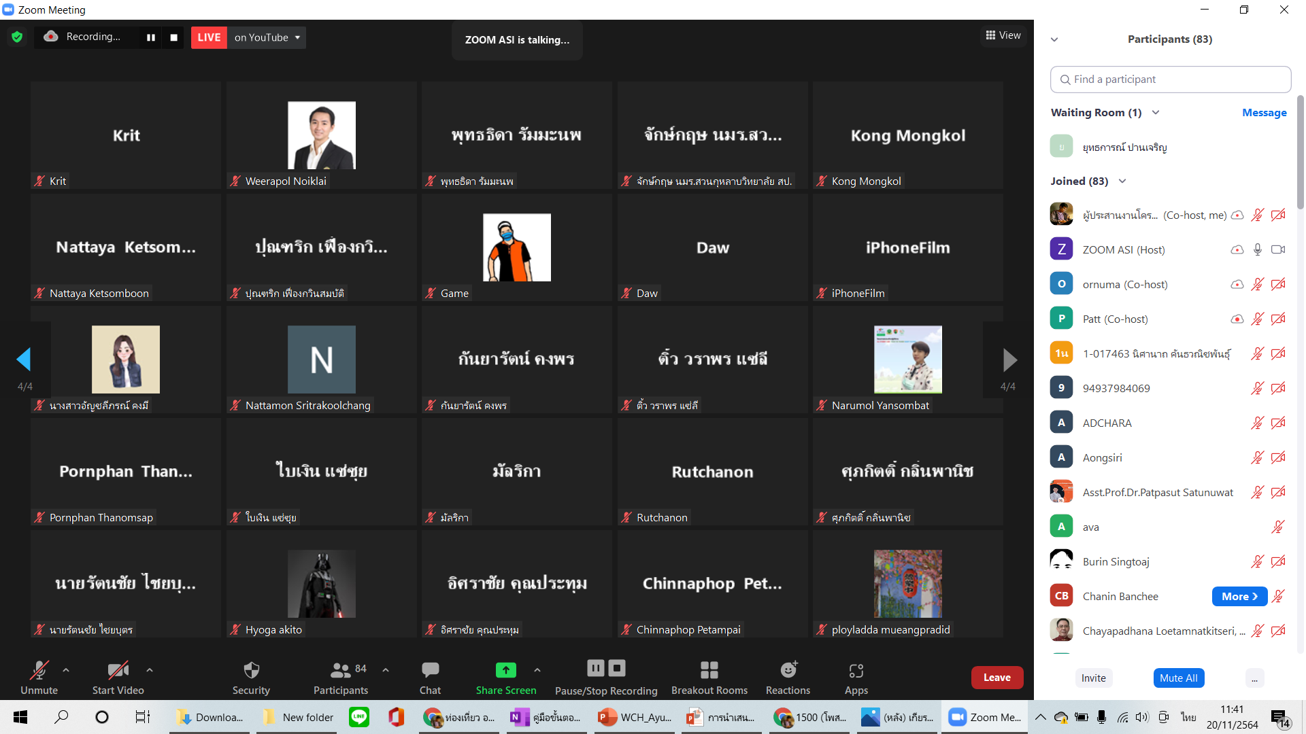Collapse the Waiting Room section
The height and width of the screenshot is (734, 1306).
1156,113
